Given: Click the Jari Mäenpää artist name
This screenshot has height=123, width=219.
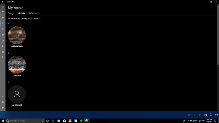Looking at the screenshot, I should coord(17,105).
